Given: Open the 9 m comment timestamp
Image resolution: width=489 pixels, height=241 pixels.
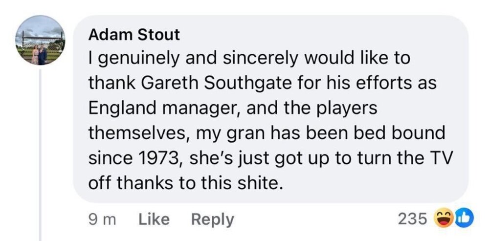Looking at the screenshot, I should (102, 219).
